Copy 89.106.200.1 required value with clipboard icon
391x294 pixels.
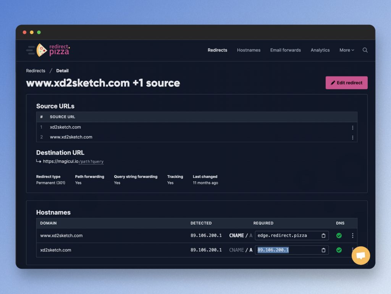click(323, 250)
